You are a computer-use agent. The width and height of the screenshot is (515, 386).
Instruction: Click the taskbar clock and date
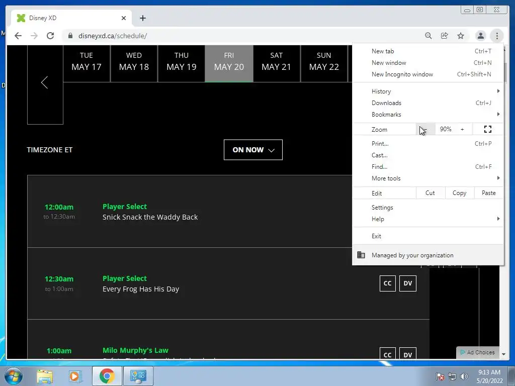click(489, 376)
